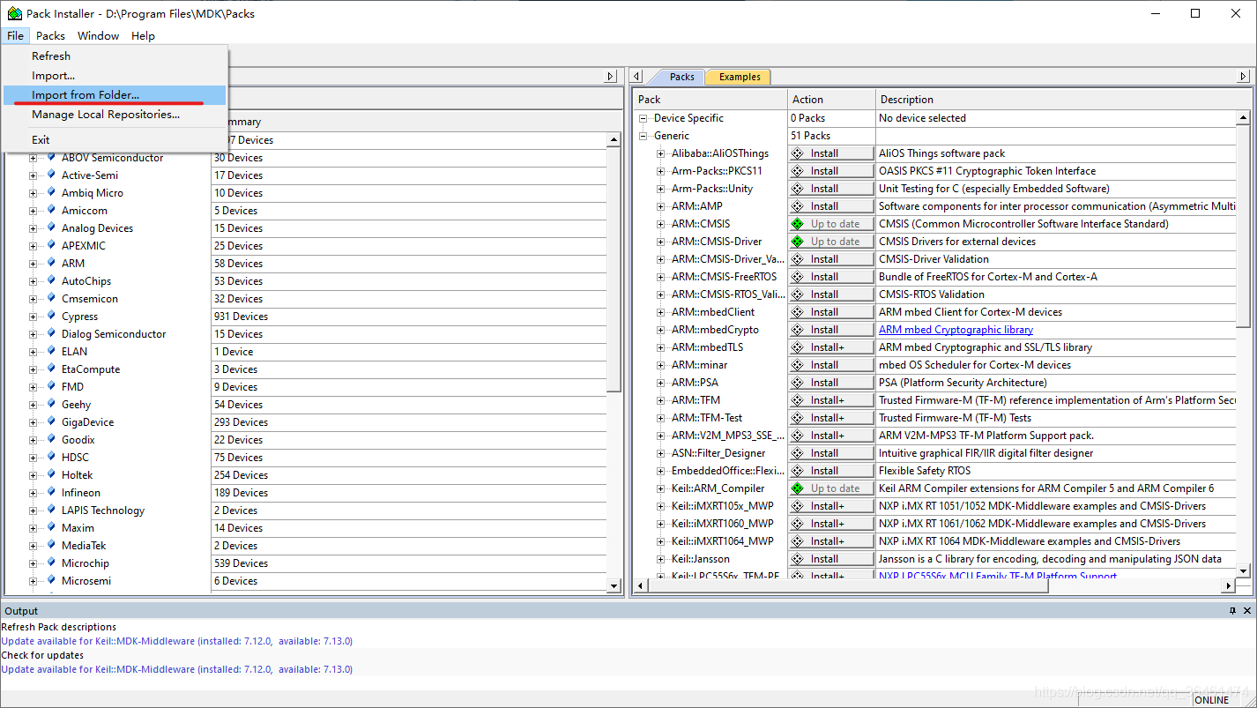Click Install+ for ARM::mbedTLS
Image resolution: width=1257 pixels, height=708 pixels.
[x=831, y=347]
